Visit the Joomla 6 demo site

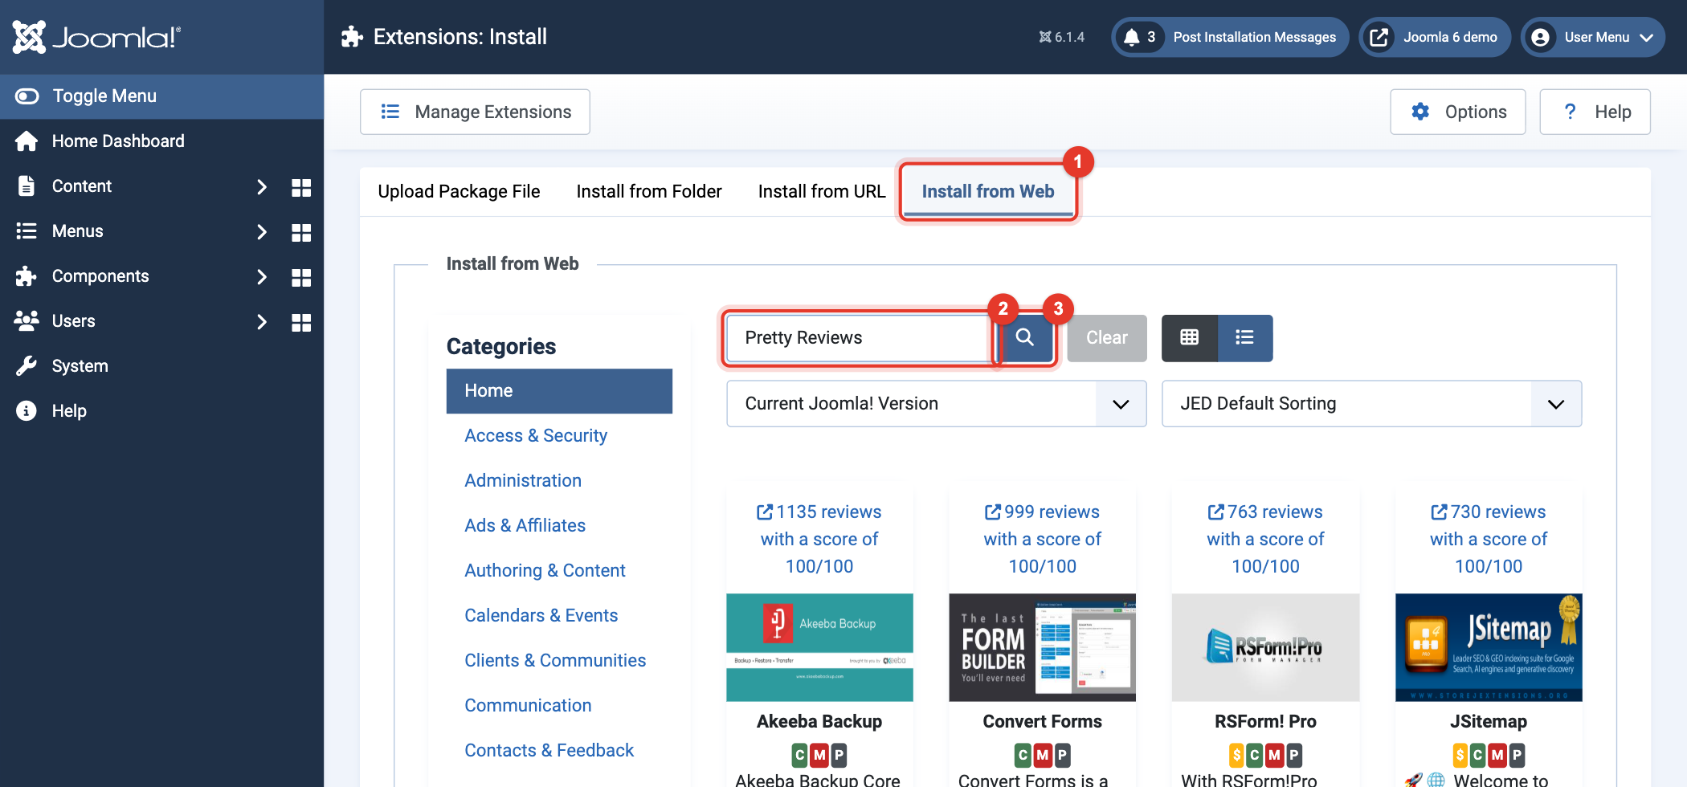(1435, 37)
